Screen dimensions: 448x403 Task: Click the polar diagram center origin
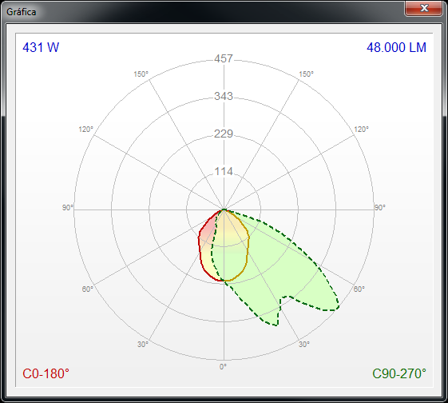click(224, 210)
